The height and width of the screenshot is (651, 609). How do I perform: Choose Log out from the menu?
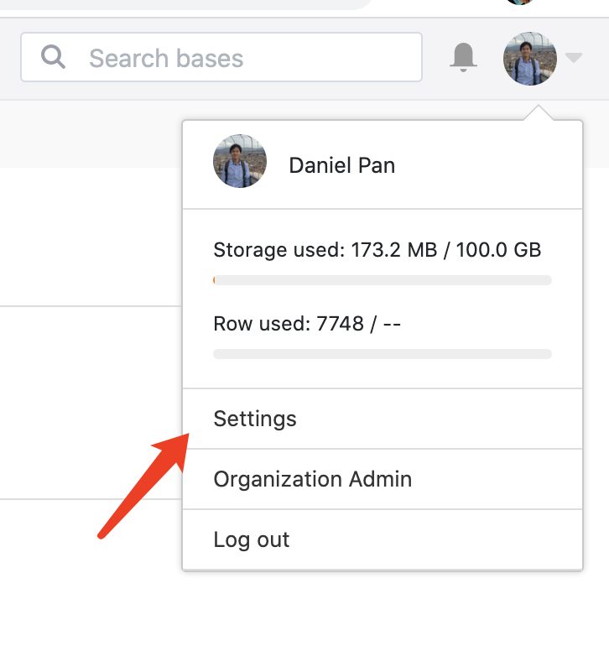(x=252, y=539)
